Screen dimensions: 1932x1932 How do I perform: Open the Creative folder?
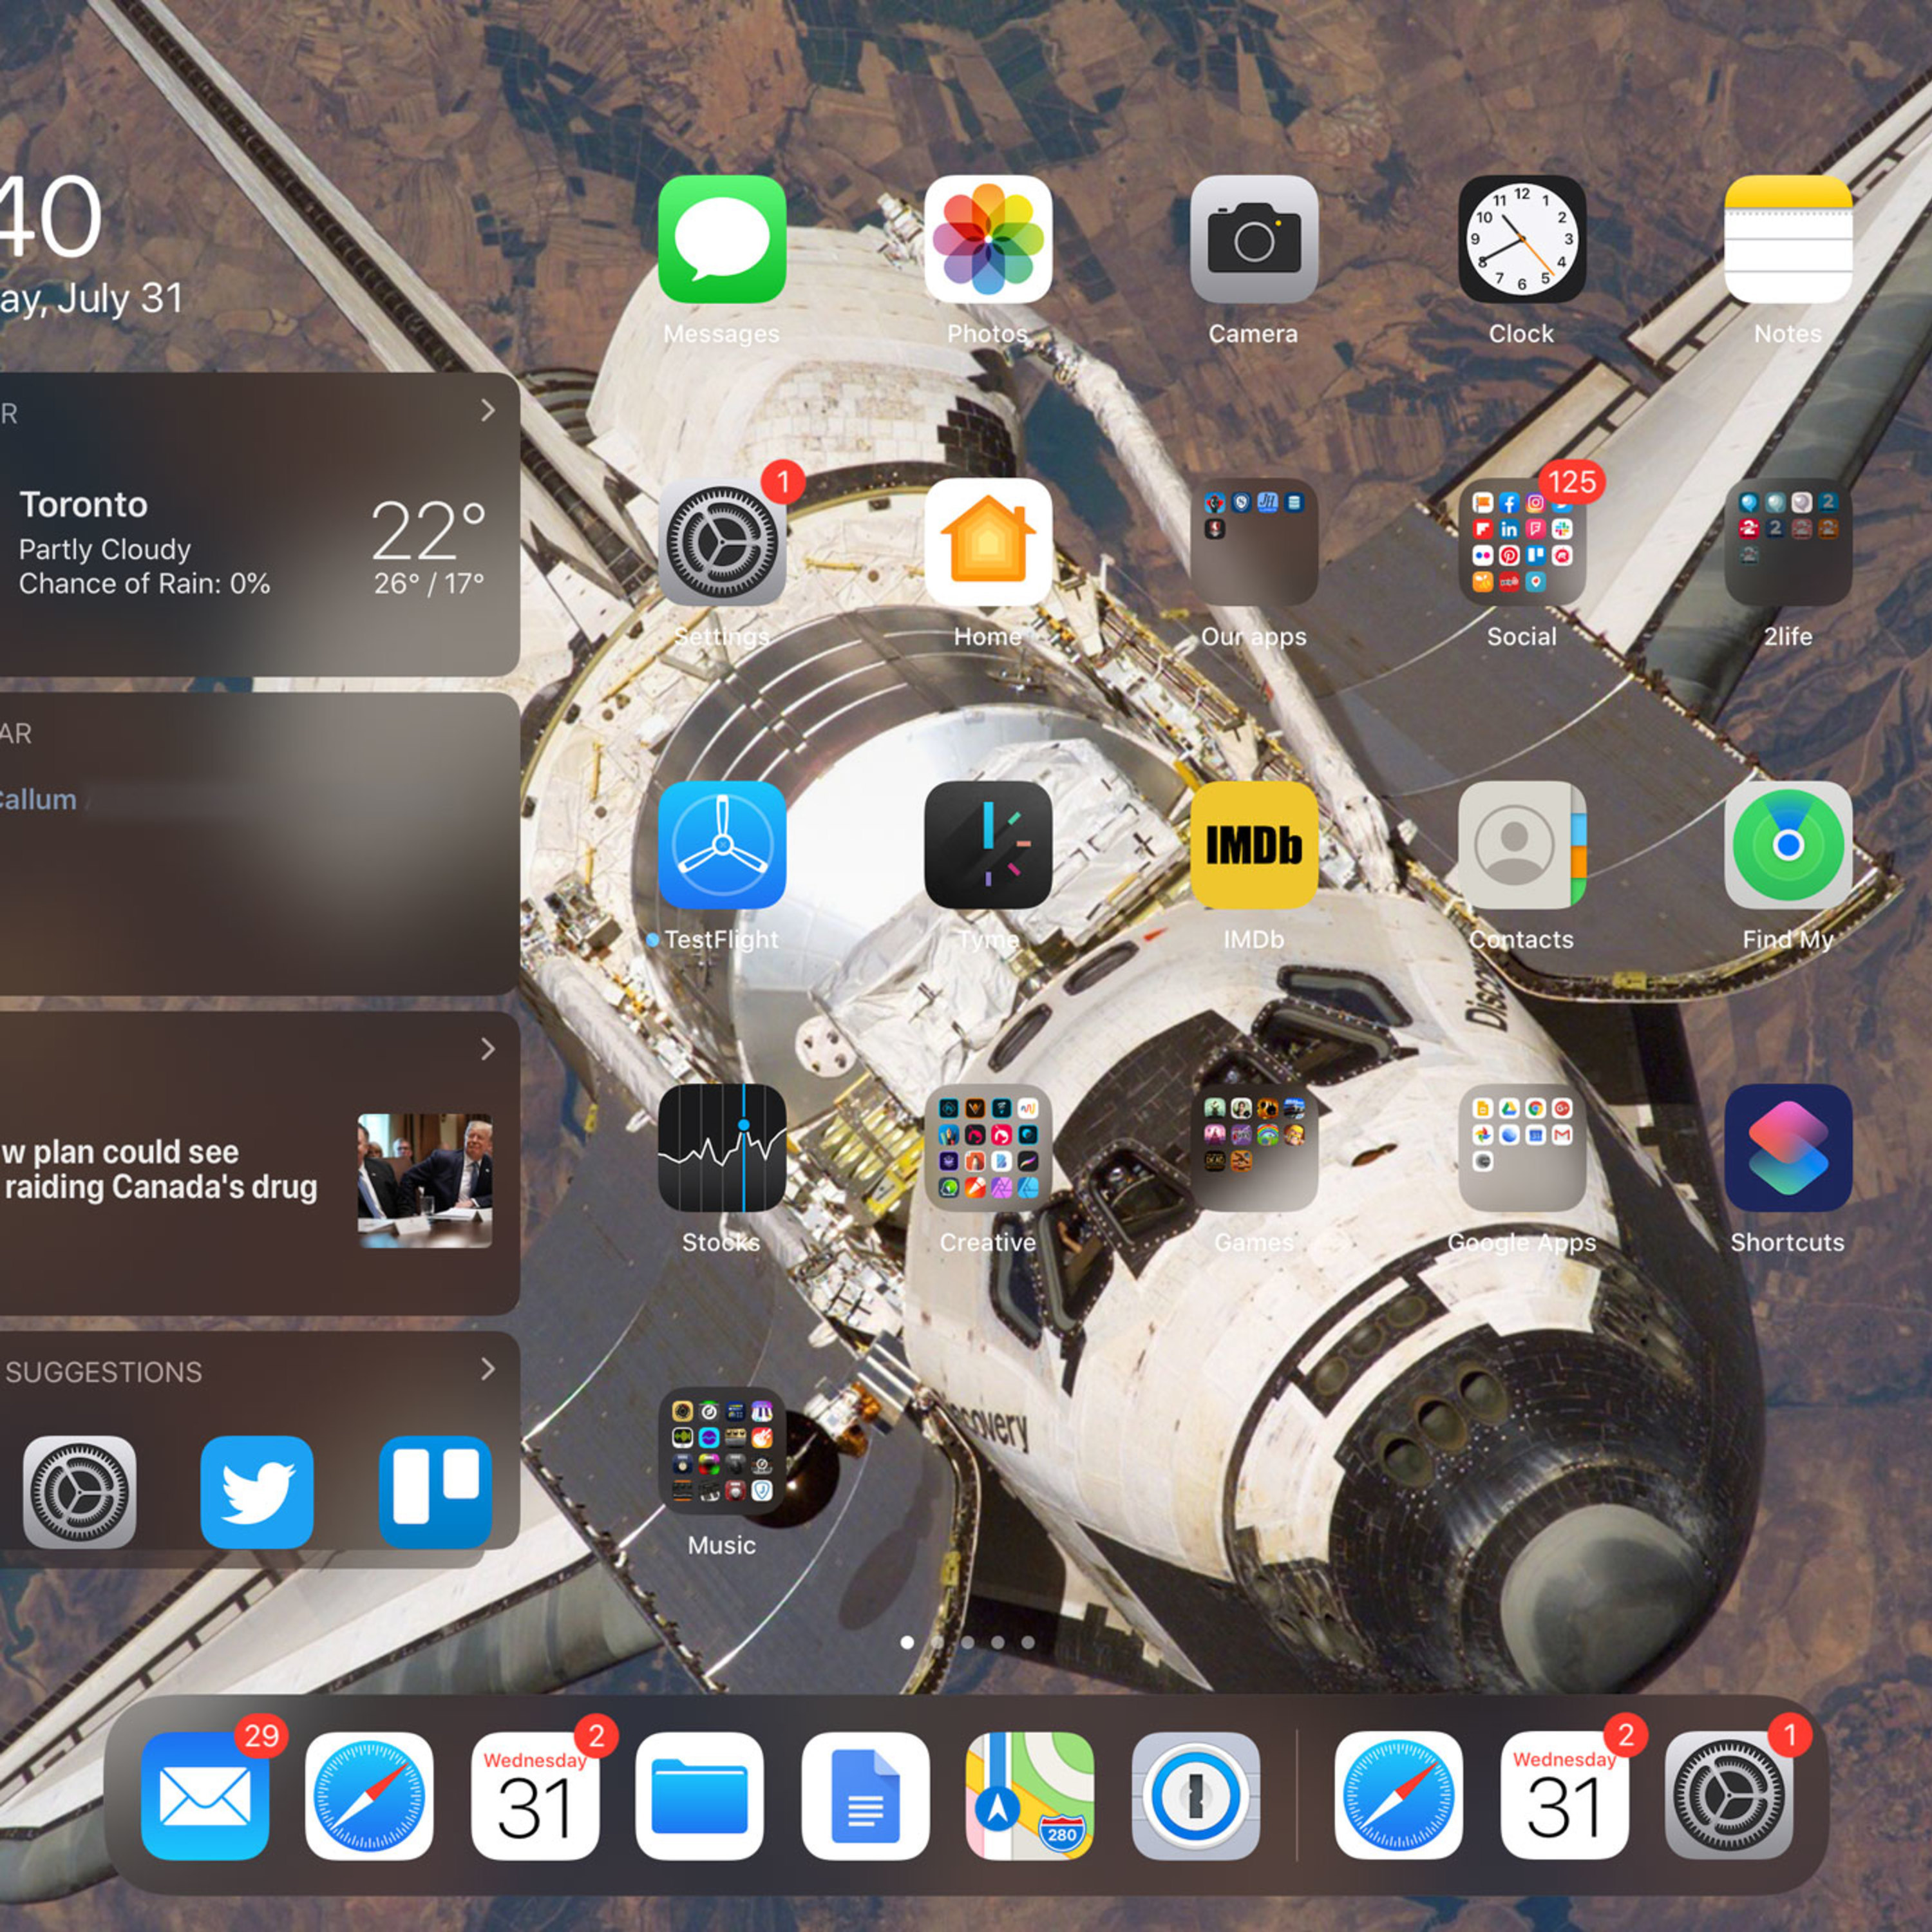tap(988, 1148)
